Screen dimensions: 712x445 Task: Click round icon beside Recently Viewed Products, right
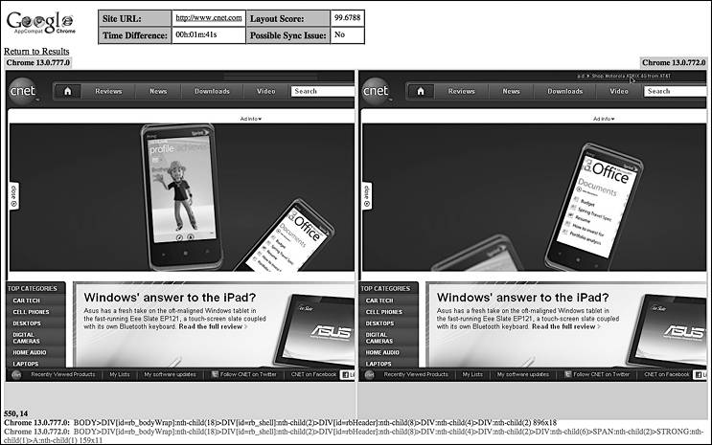369,375
